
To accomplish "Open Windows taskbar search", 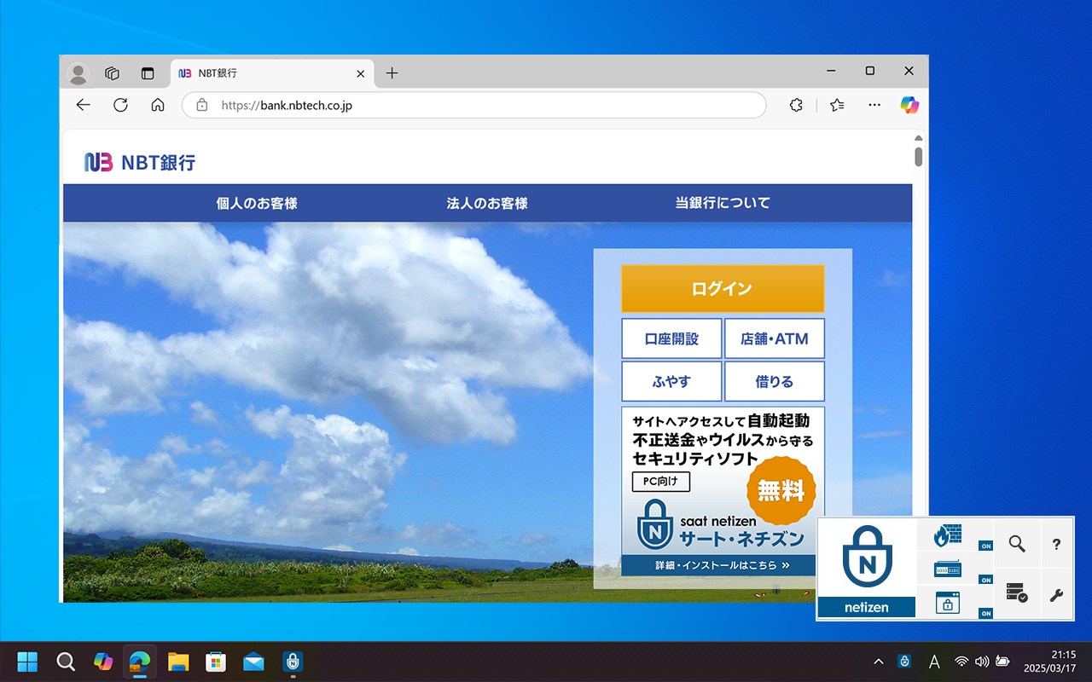I will click(x=66, y=662).
